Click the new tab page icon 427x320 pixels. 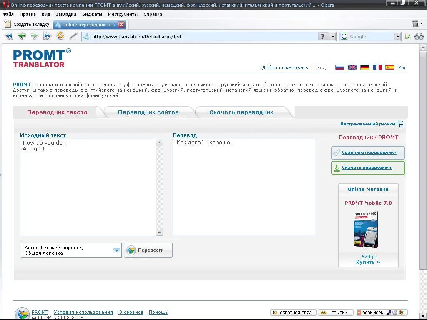pos(8,24)
